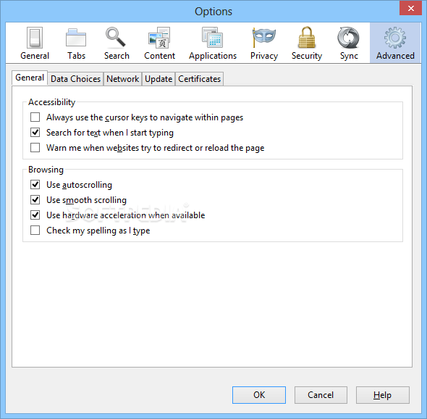Open the General options panel icon

point(35,38)
